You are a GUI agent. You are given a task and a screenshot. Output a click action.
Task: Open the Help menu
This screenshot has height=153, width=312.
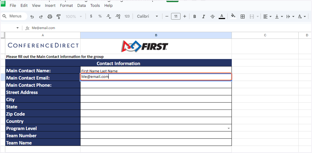pyautogui.click(x=108, y=5)
